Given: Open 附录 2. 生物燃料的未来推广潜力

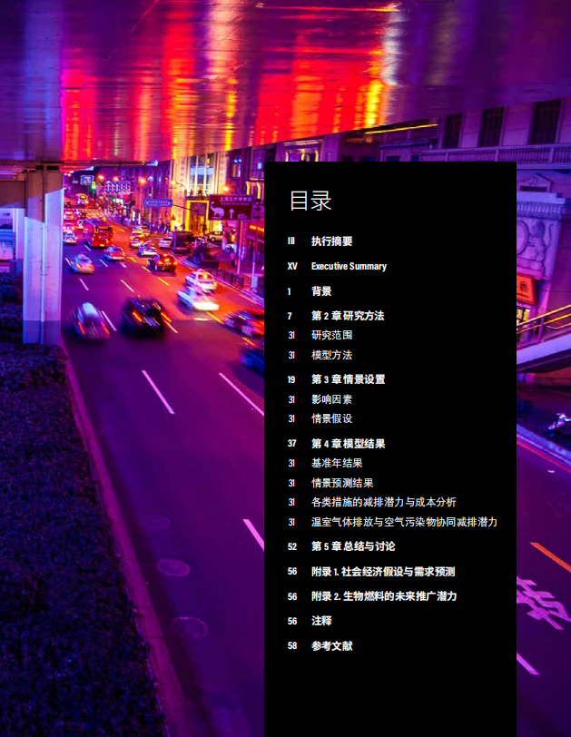Looking at the screenshot, I should click(x=384, y=596).
